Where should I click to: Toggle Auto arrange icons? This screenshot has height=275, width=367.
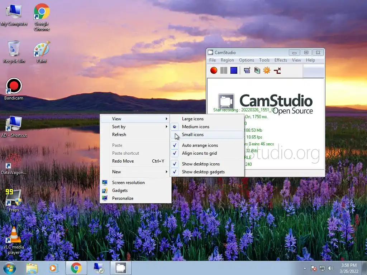[207, 145]
